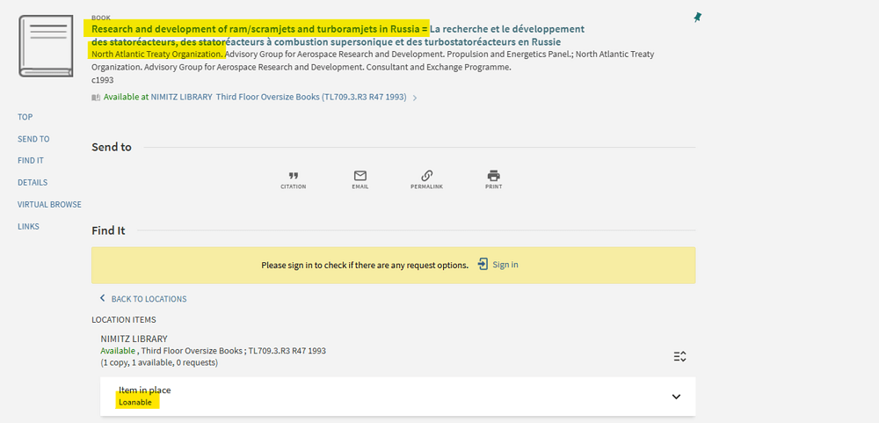
Task: Click the sort items list icon
Action: pyautogui.click(x=679, y=356)
